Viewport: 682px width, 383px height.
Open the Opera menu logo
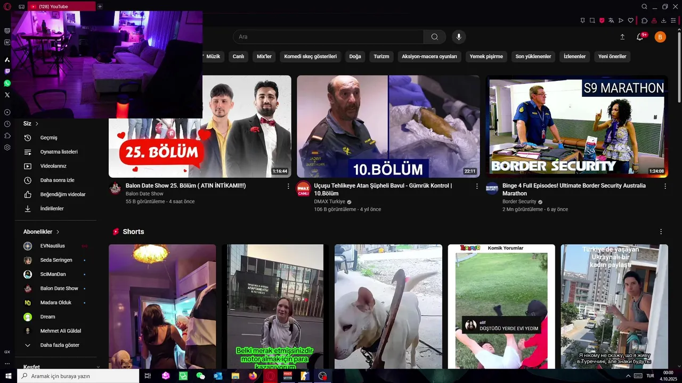tap(7, 6)
